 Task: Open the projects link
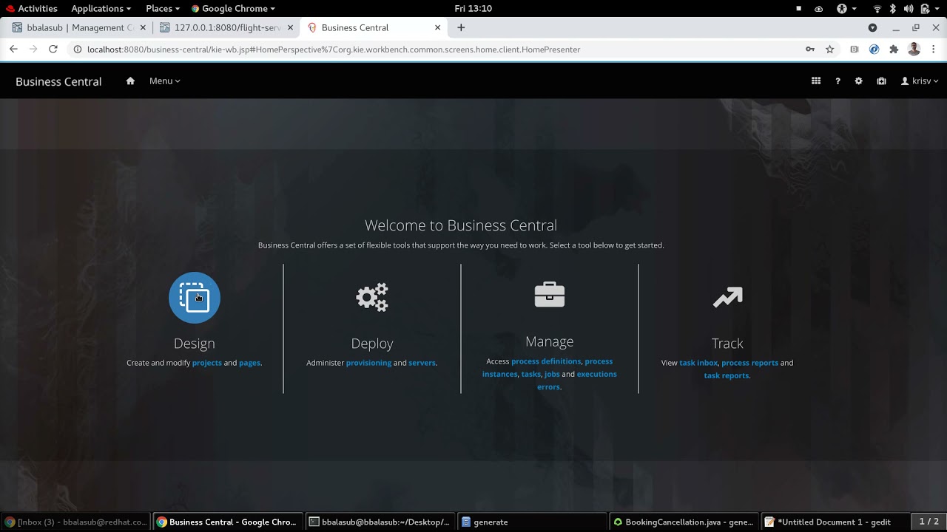point(206,363)
